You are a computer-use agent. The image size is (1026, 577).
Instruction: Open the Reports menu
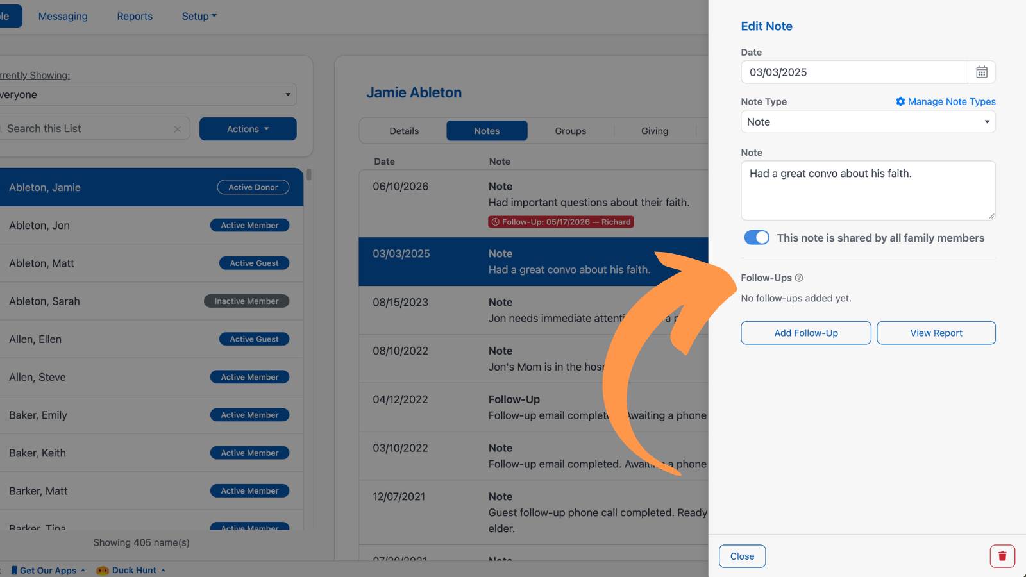(135, 16)
